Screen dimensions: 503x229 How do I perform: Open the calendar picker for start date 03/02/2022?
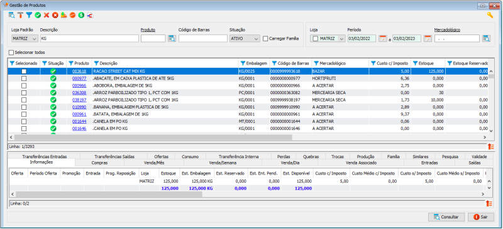pyautogui.click(x=383, y=38)
